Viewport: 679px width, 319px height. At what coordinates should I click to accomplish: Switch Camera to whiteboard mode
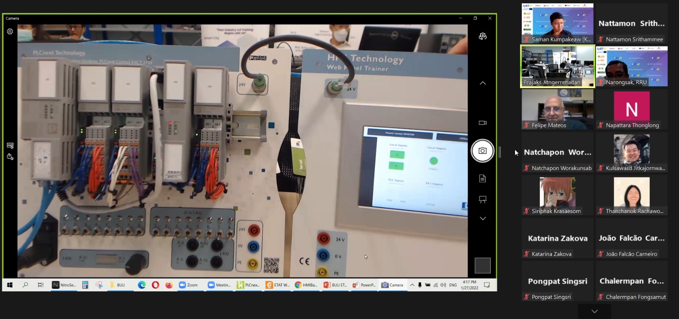[483, 200]
